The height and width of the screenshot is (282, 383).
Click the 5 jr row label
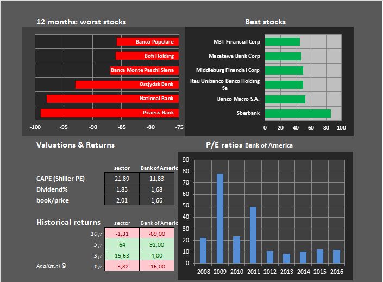coord(98,244)
